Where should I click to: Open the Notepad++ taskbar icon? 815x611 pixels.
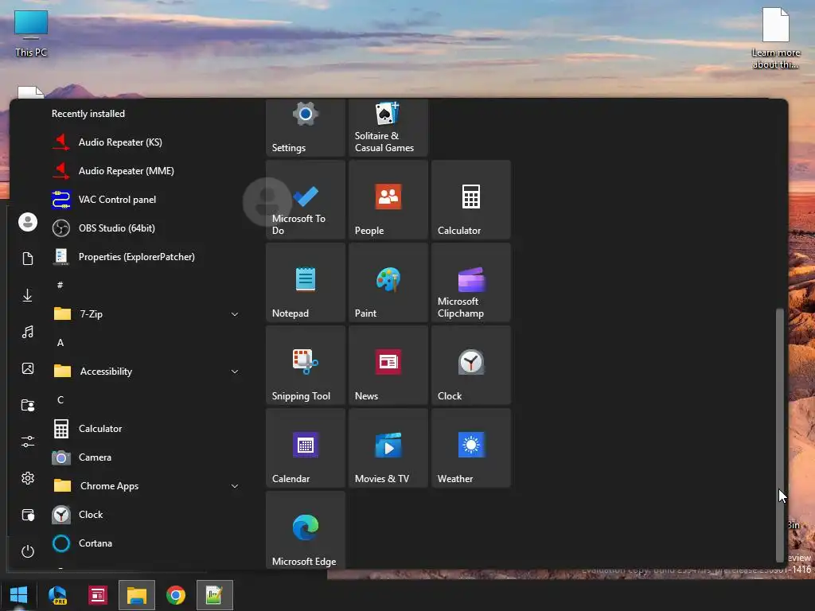click(x=215, y=595)
